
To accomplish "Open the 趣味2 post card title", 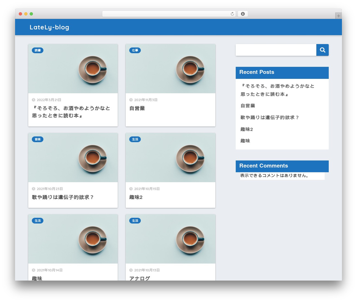I will [x=136, y=197].
